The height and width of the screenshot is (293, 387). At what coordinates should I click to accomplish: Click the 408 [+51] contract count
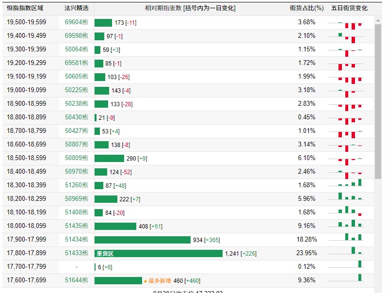(x=150, y=227)
